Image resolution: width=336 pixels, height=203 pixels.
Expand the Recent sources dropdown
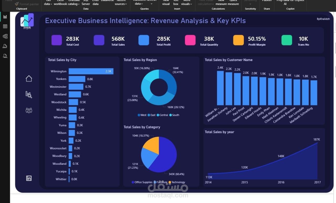[x=121, y=3]
